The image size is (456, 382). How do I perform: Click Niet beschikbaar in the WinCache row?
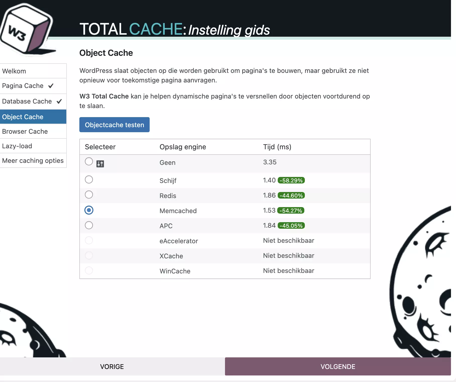click(289, 271)
